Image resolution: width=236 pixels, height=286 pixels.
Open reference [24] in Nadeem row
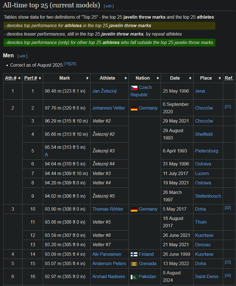[228, 275]
